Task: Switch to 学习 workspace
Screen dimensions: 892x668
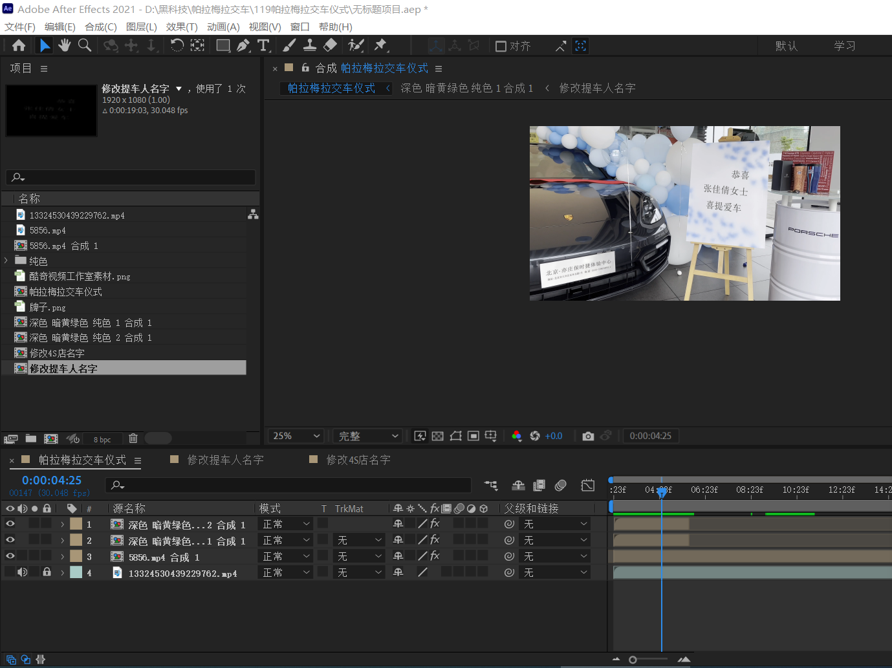Action: click(x=845, y=46)
